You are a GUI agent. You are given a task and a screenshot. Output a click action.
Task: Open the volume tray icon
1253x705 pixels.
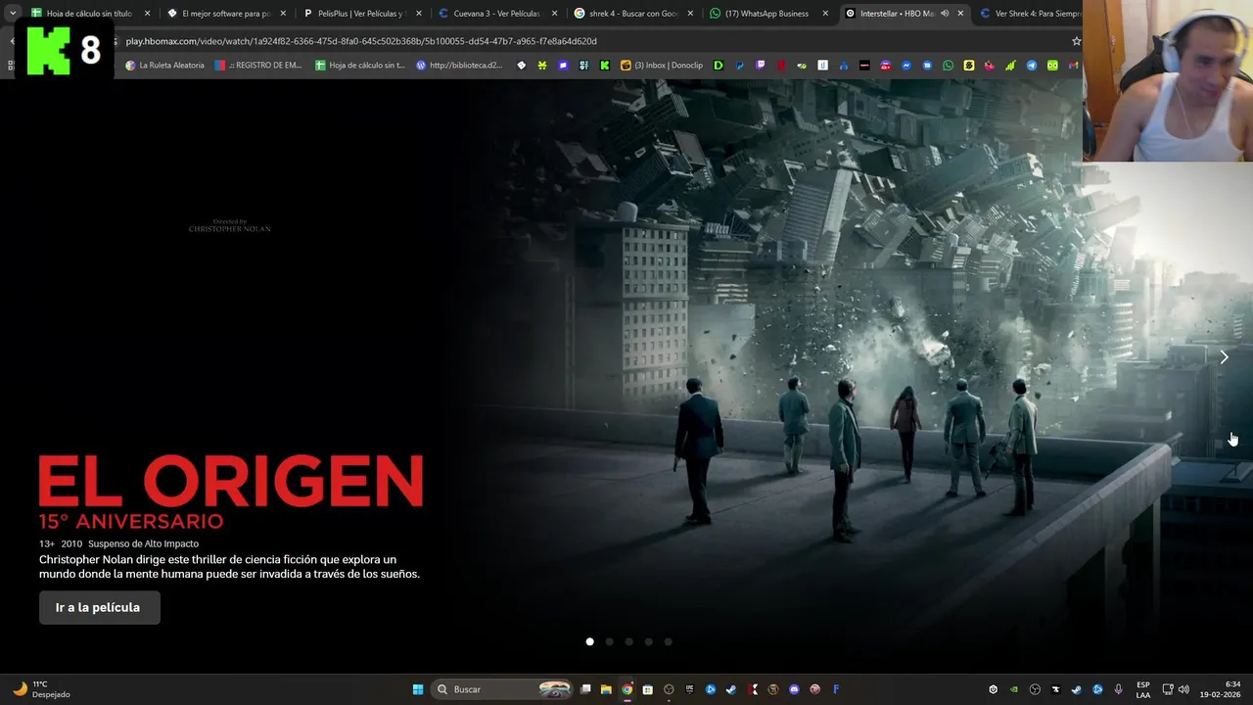pos(1183,689)
